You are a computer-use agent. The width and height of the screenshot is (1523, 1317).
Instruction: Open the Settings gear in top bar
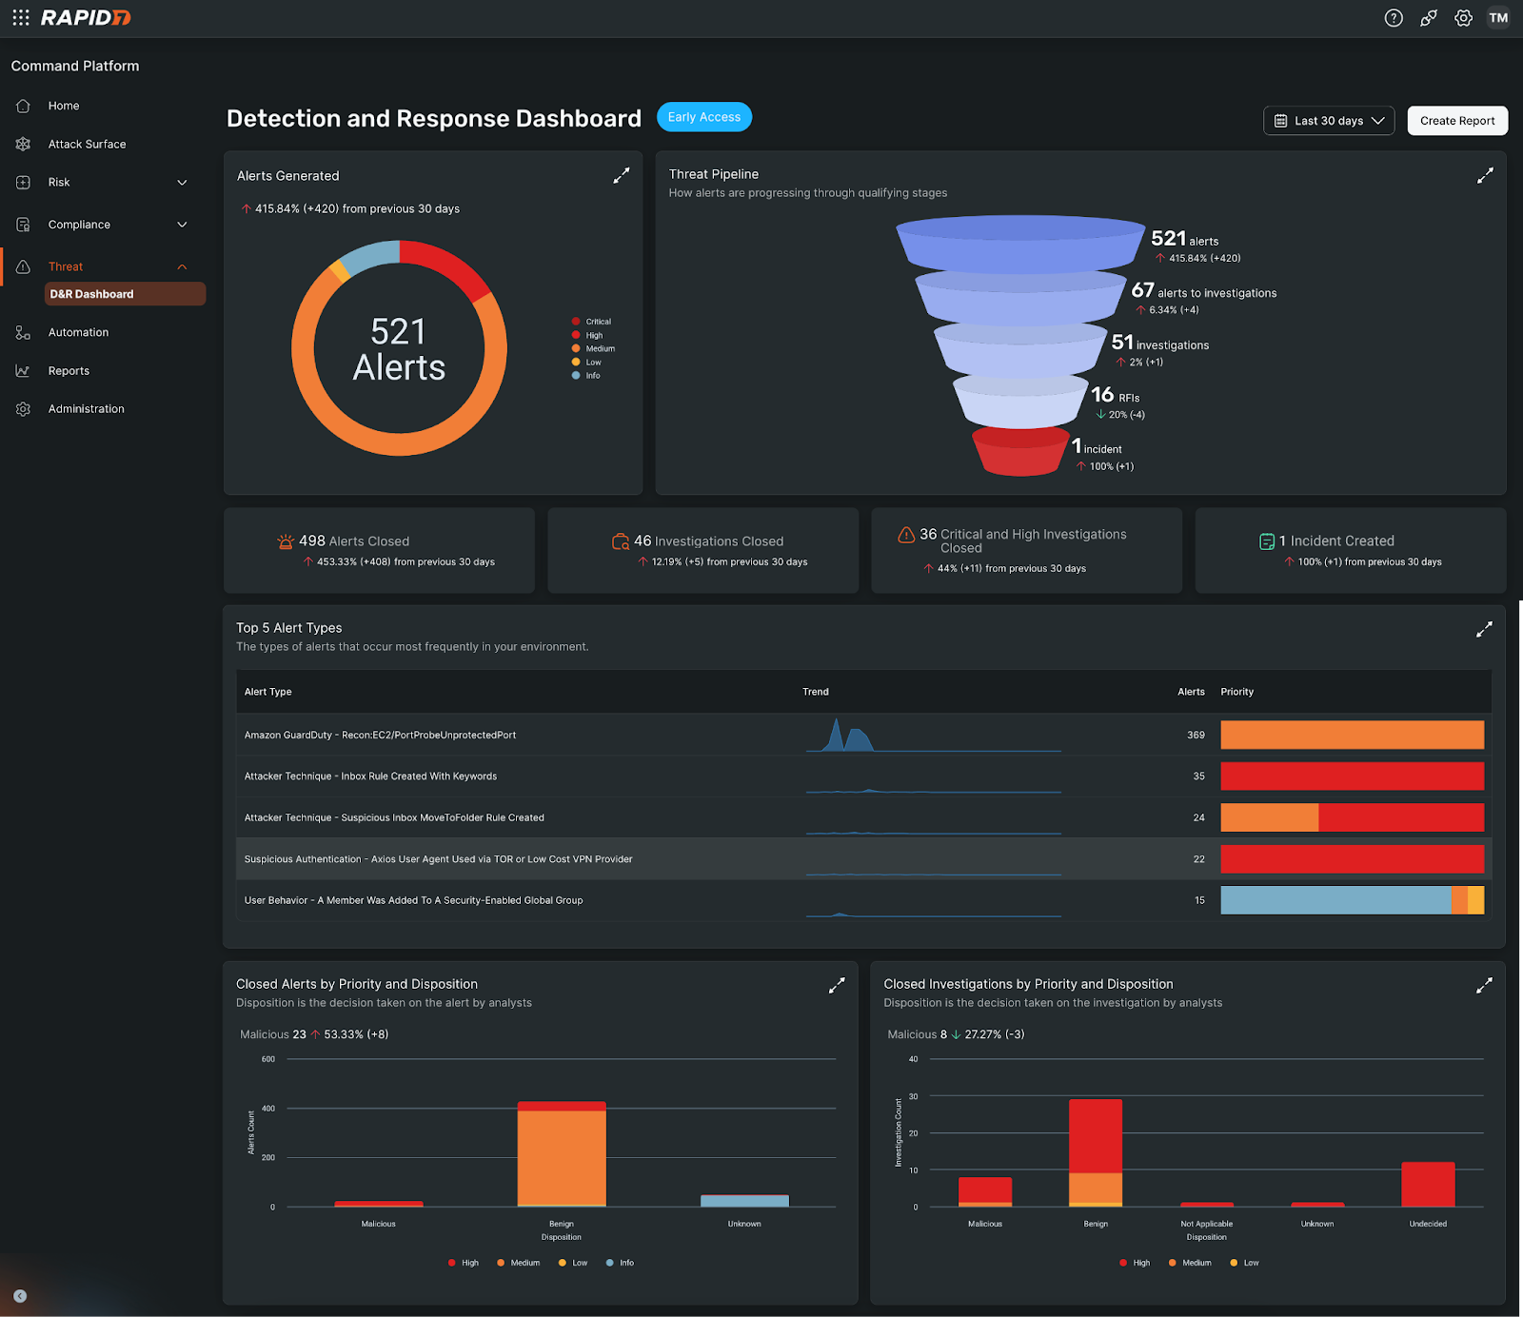pos(1463,17)
